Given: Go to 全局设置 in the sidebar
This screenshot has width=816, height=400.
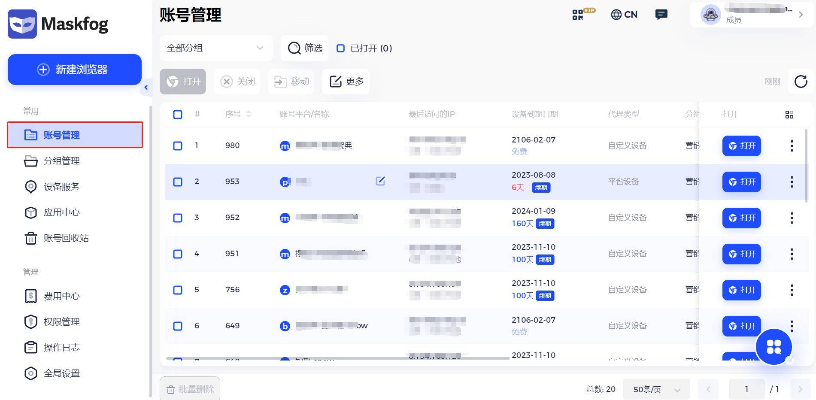Looking at the screenshot, I should (62, 373).
